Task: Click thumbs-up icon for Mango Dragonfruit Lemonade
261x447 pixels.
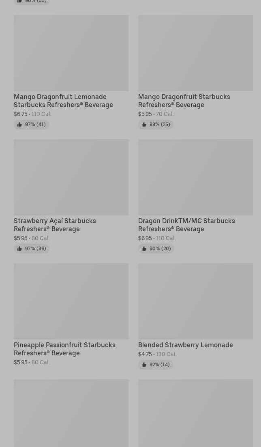Action: click(19, 125)
